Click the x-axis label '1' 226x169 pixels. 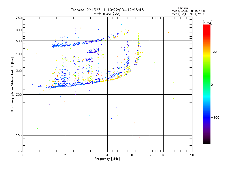tap(23, 155)
